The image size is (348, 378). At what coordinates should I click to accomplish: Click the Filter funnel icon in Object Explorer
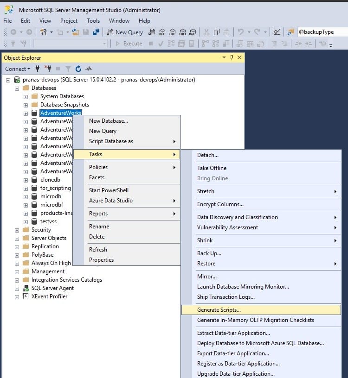[x=68, y=69]
